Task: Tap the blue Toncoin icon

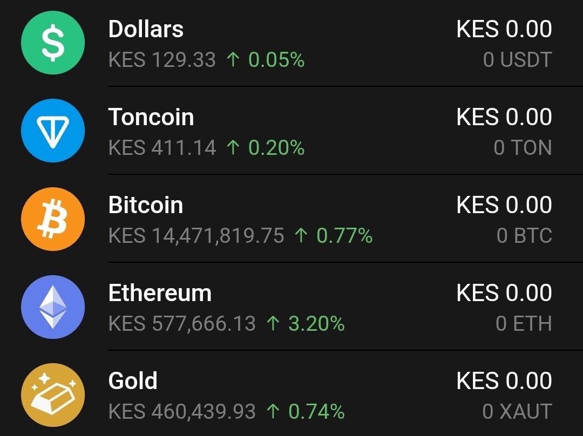Action: tap(53, 131)
